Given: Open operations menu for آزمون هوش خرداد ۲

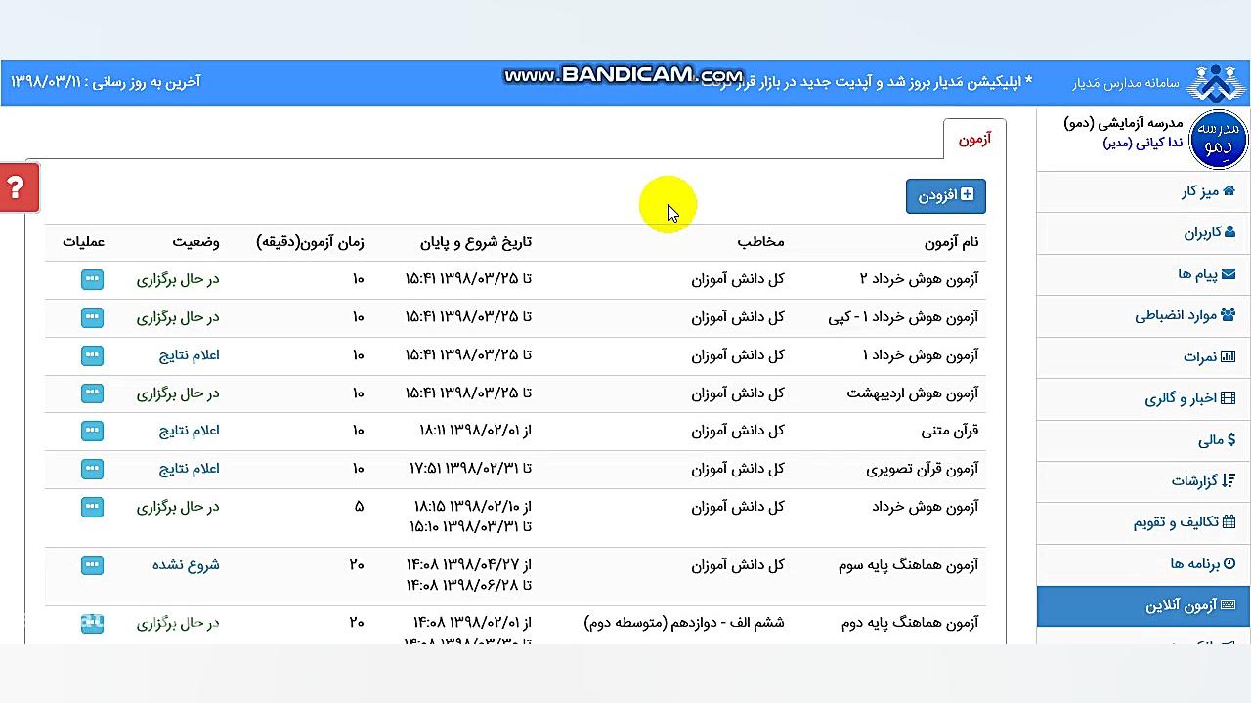Looking at the screenshot, I should [x=92, y=279].
